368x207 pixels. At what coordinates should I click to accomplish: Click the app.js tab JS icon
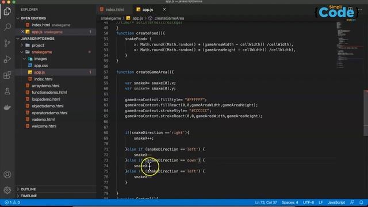click(x=139, y=9)
